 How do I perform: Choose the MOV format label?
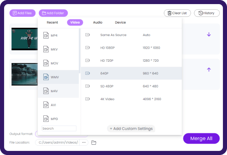54,63
